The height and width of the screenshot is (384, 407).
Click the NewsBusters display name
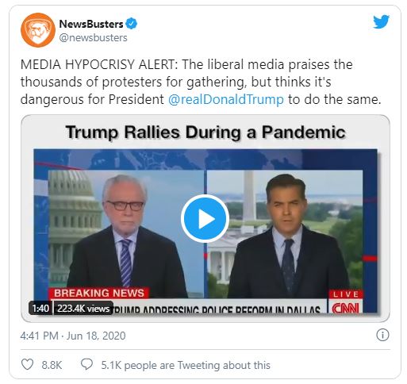[x=91, y=24]
